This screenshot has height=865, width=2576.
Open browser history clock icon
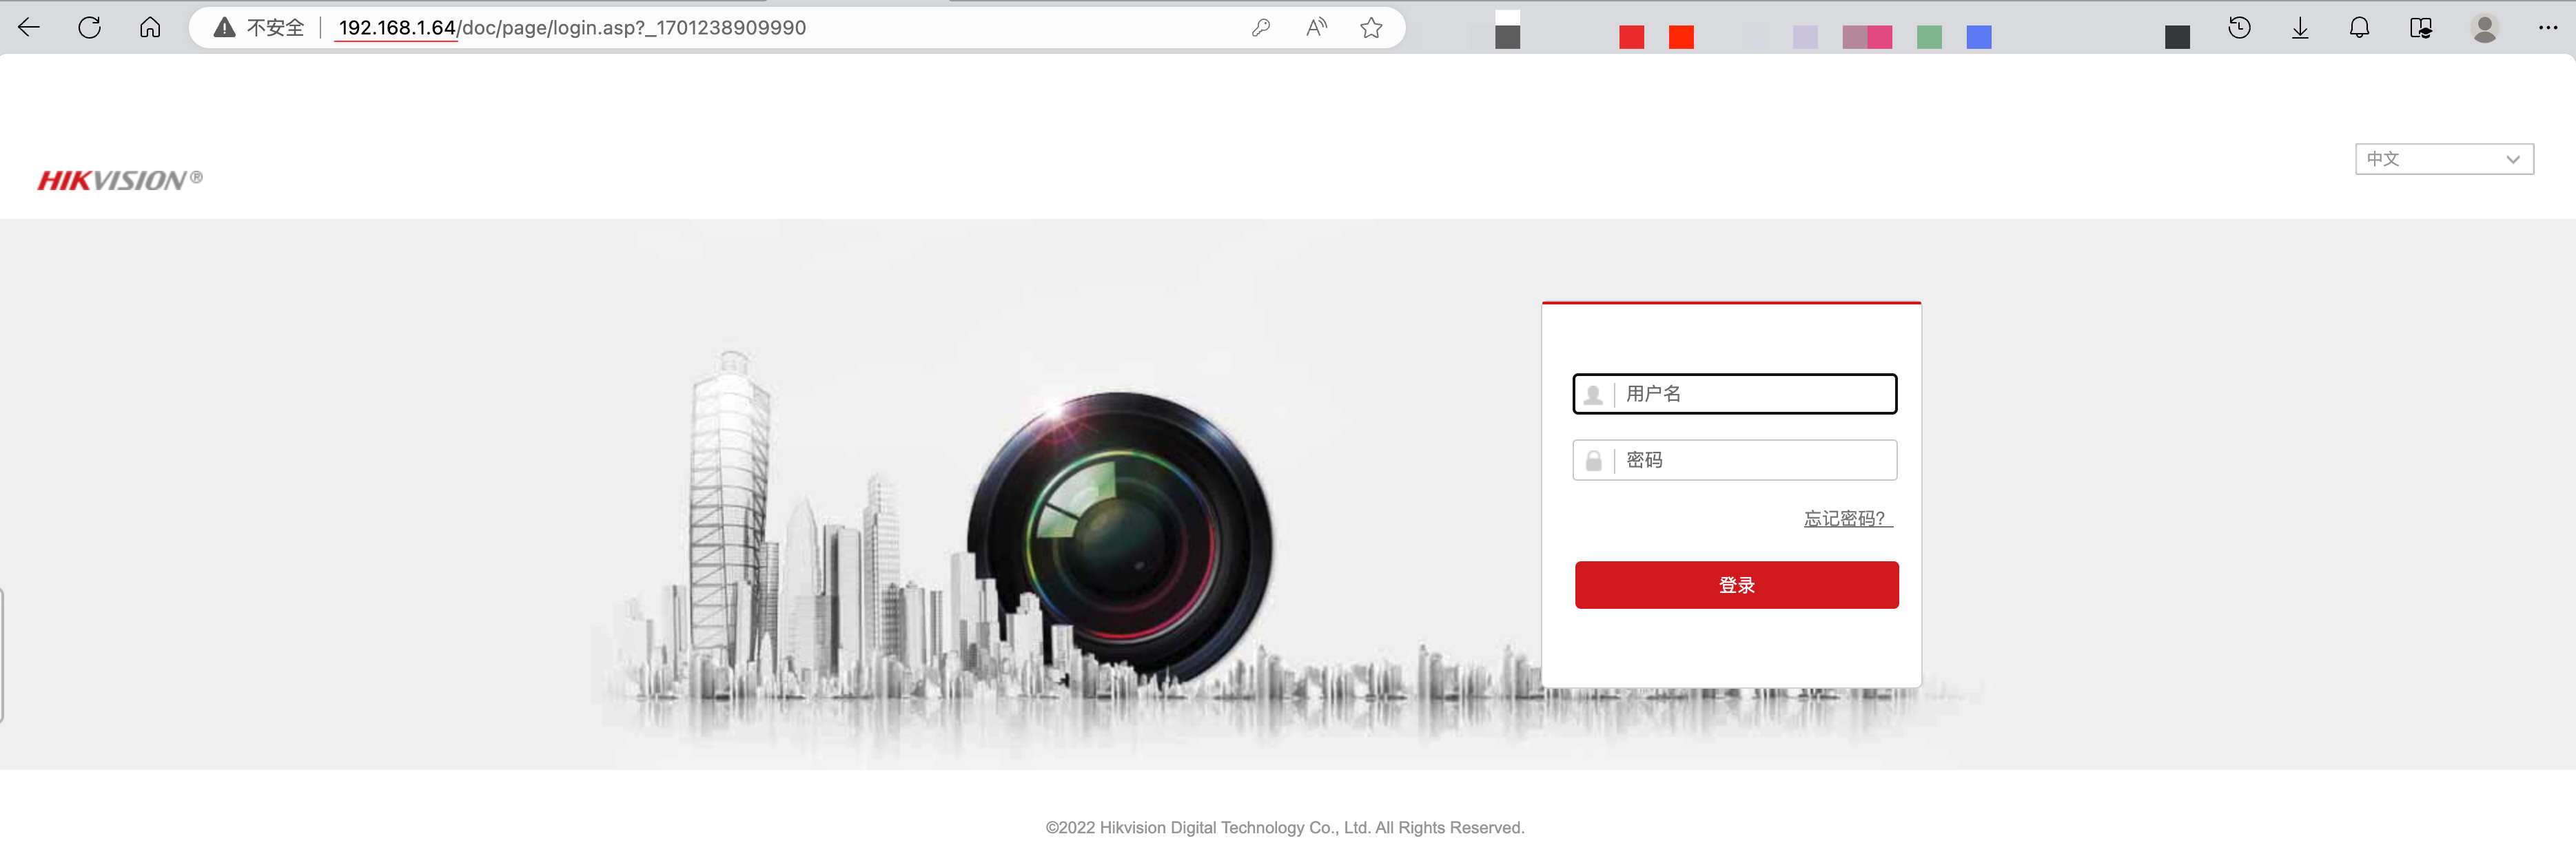pyautogui.click(x=2240, y=28)
